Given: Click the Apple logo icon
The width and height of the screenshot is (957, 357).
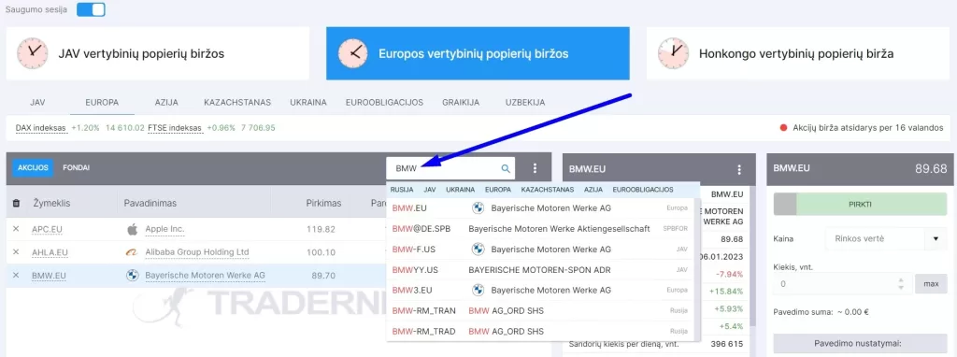Looking at the screenshot, I should coord(132,230).
